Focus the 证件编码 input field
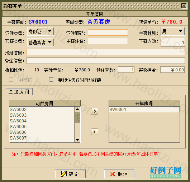 (108, 32)
